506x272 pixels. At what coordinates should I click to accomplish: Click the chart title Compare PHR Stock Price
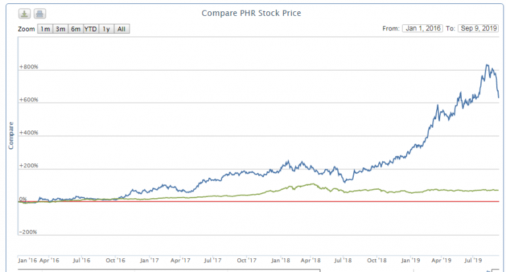[251, 13]
